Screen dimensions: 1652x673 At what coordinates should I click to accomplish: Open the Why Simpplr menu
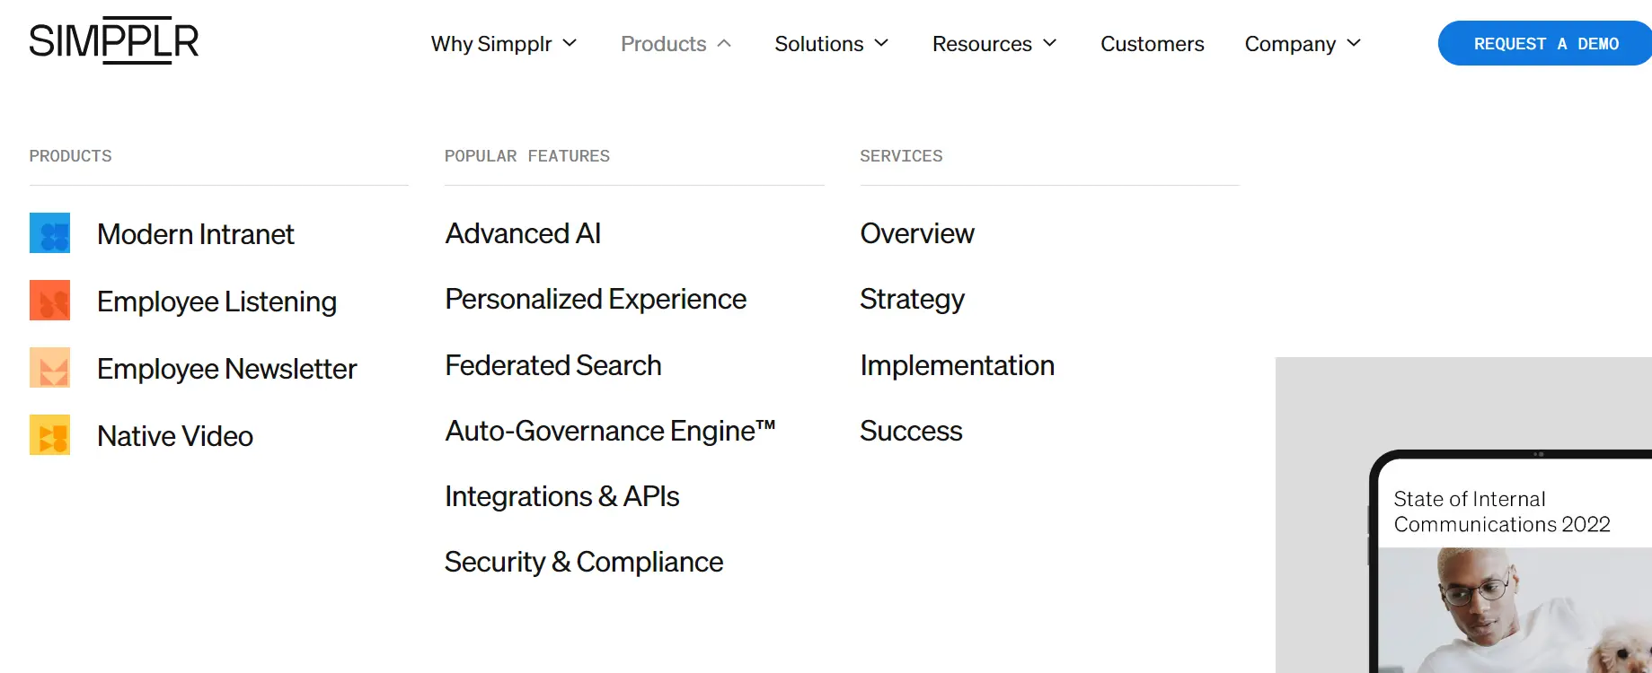491,44
